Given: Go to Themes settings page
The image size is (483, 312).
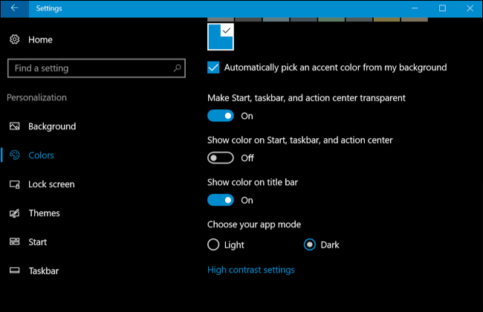Looking at the screenshot, I should click(44, 213).
